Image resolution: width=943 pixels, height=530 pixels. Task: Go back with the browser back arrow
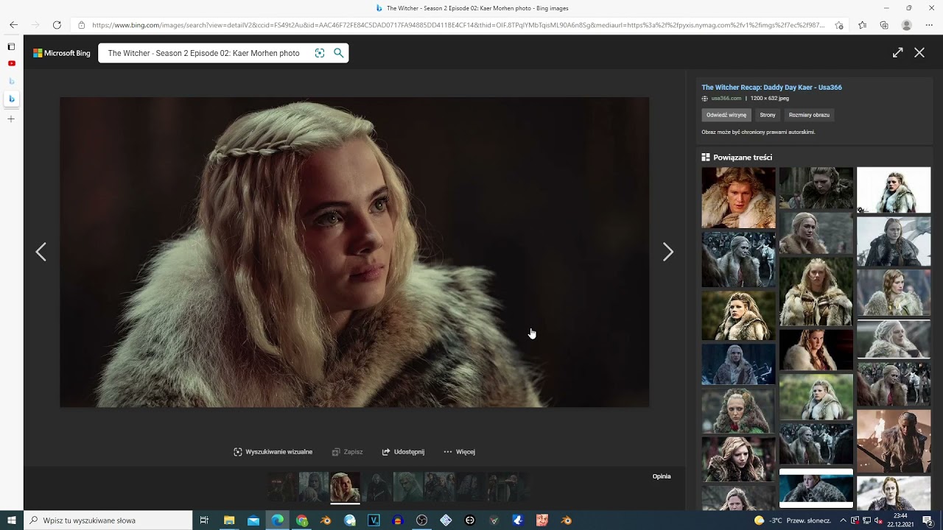coord(13,25)
